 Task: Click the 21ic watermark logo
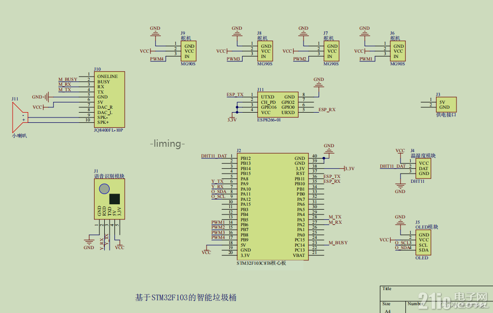pyautogui.click(x=452, y=300)
